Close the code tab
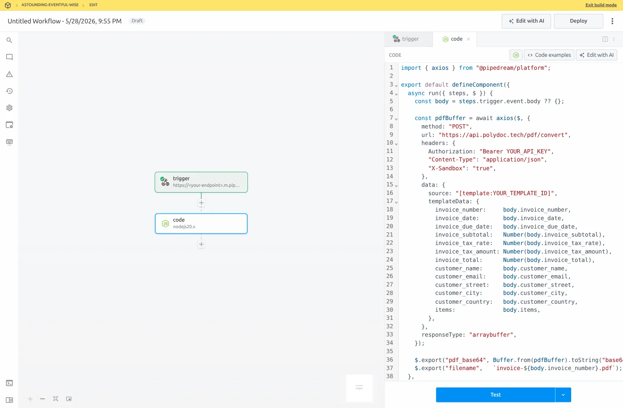This screenshot has height=408, width=623. (468, 39)
